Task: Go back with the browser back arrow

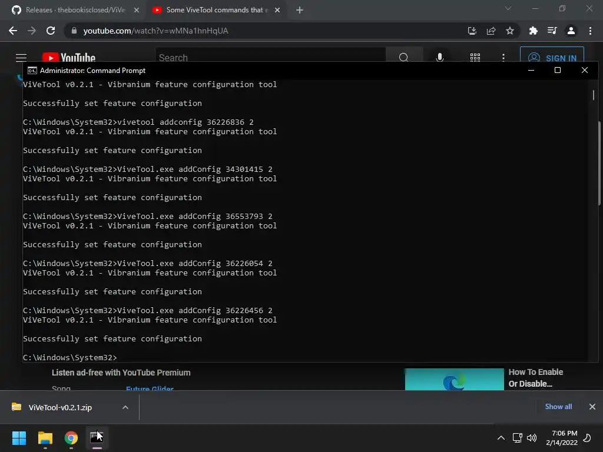Action: point(13,31)
